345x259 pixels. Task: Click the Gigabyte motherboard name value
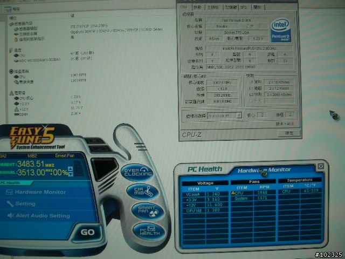point(116,31)
